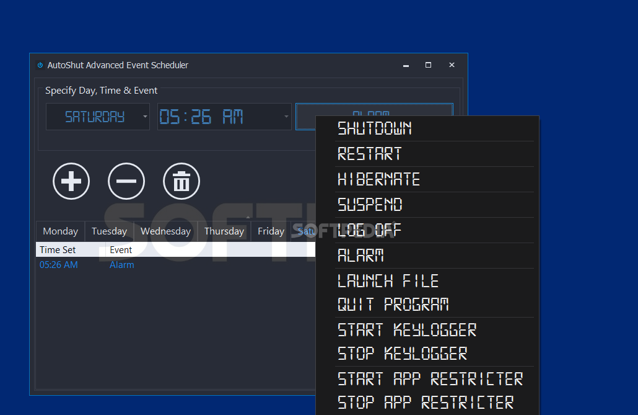This screenshot has height=415, width=638.
Task: Click the AutoShut power icon in title bar
Action: (x=40, y=65)
